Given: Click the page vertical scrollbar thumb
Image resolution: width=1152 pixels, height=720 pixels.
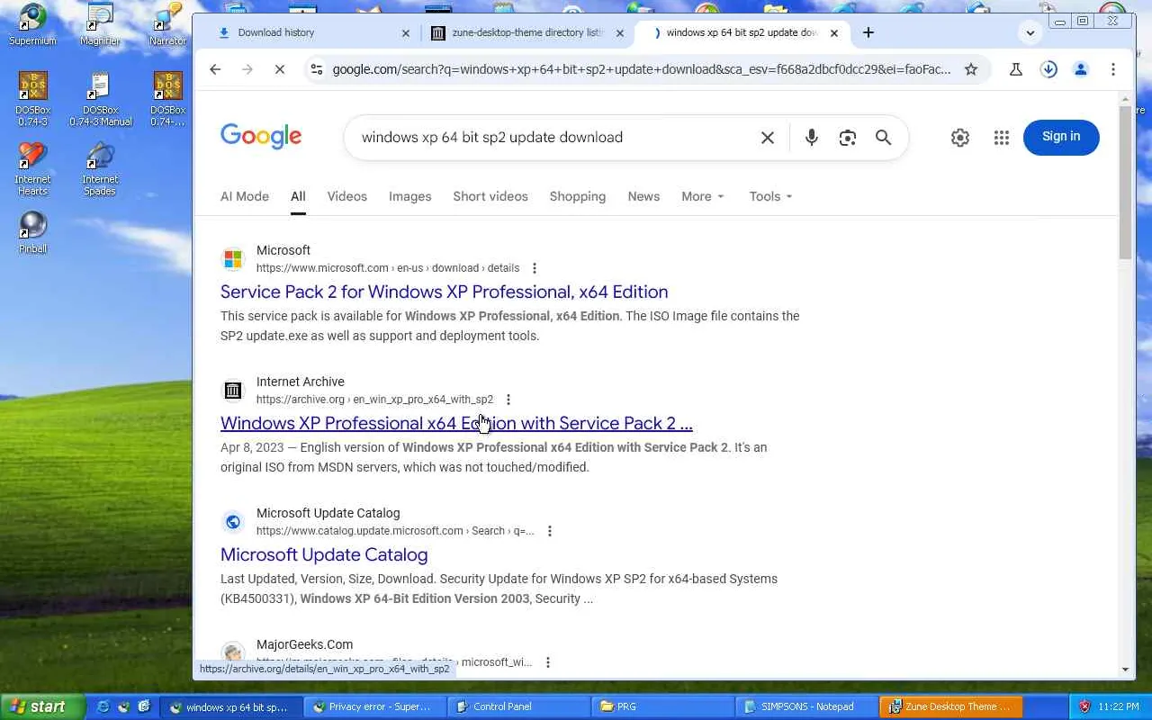Looking at the screenshot, I should 1126,183.
